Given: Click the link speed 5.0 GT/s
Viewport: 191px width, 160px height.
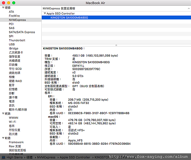Looking at the screenshot, I should (x=78, y=76).
